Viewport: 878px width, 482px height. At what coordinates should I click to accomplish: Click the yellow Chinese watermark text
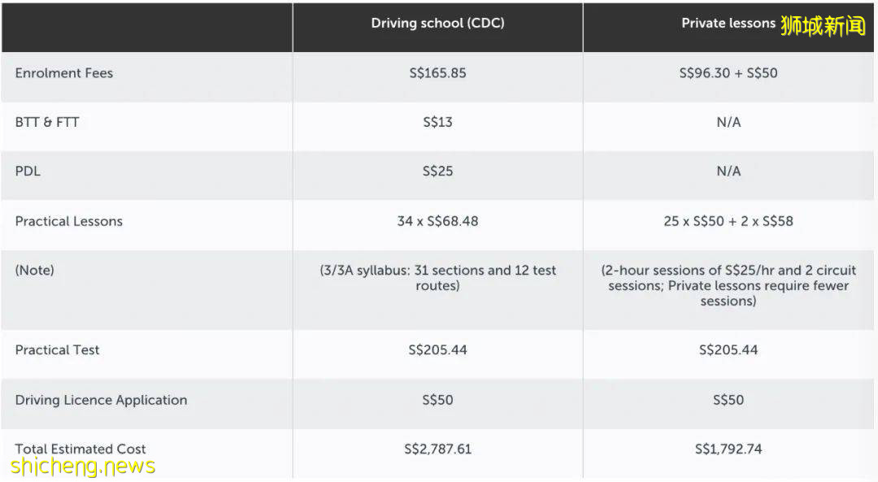823,26
